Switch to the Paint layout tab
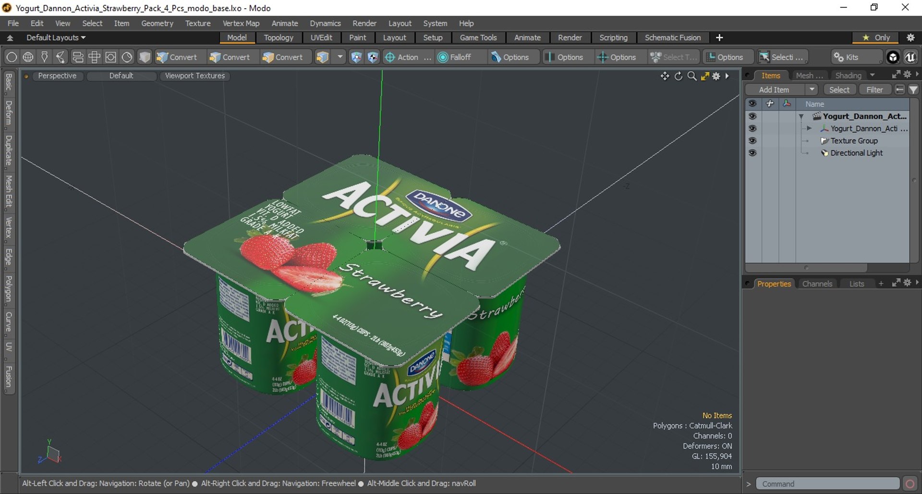922x494 pixels. coord(357,37)
